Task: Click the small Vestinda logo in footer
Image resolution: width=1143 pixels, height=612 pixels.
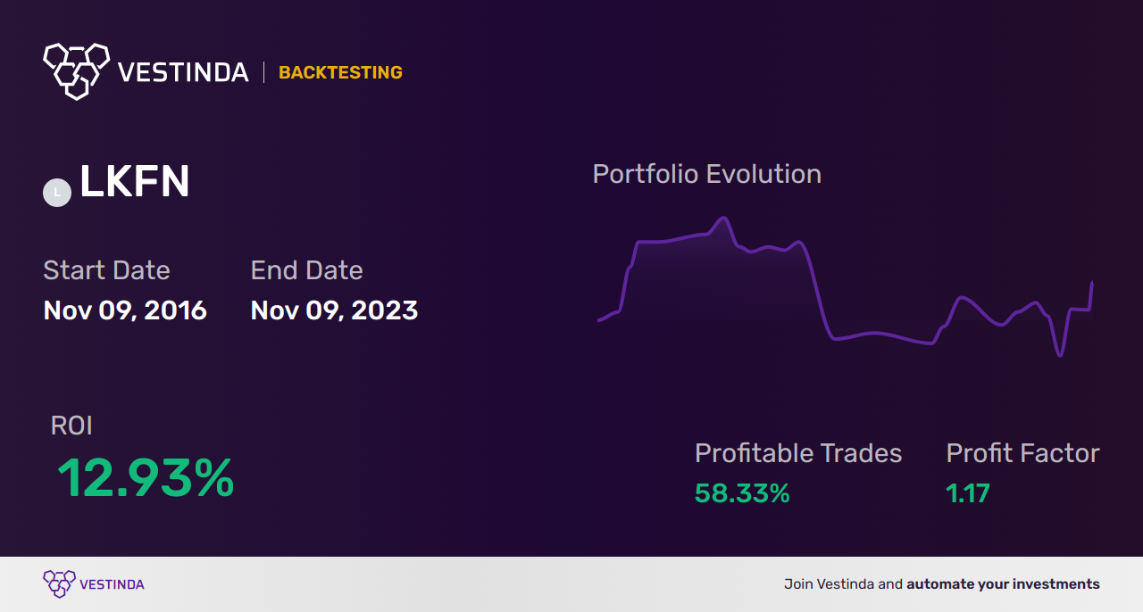Action: 59,583
